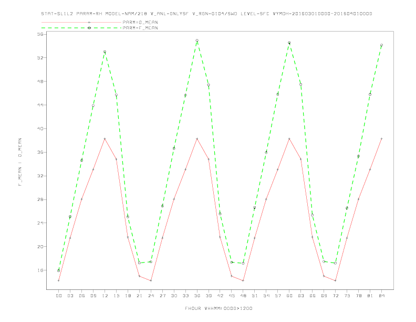Click the x-axis tick label 42
416x322 pixels.
220,296
